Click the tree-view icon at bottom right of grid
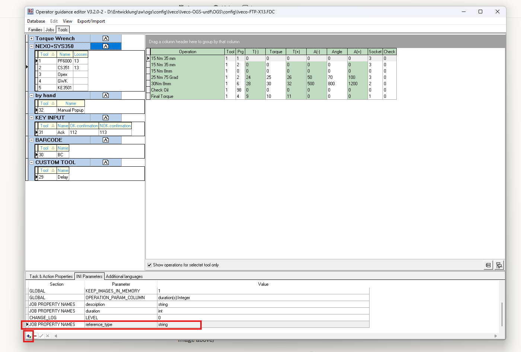521x352 pixels. point(499,265)
